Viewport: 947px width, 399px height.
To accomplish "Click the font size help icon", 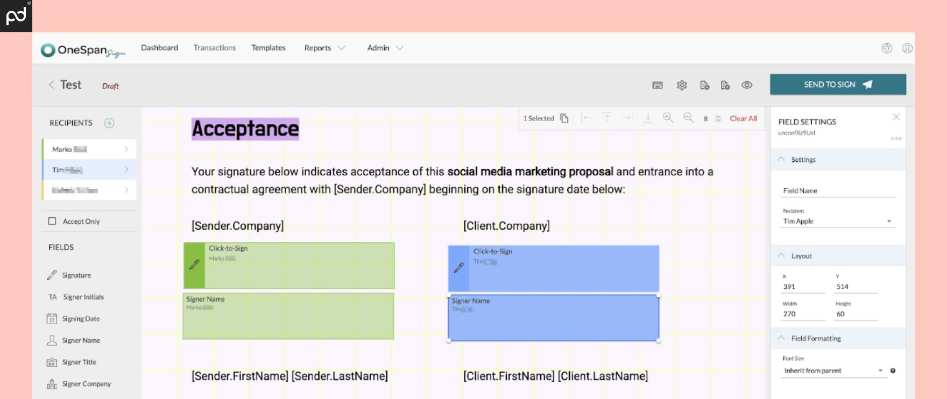I will click(x=893, y=370).
